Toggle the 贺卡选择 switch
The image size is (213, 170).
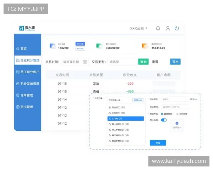pos(164,120)
